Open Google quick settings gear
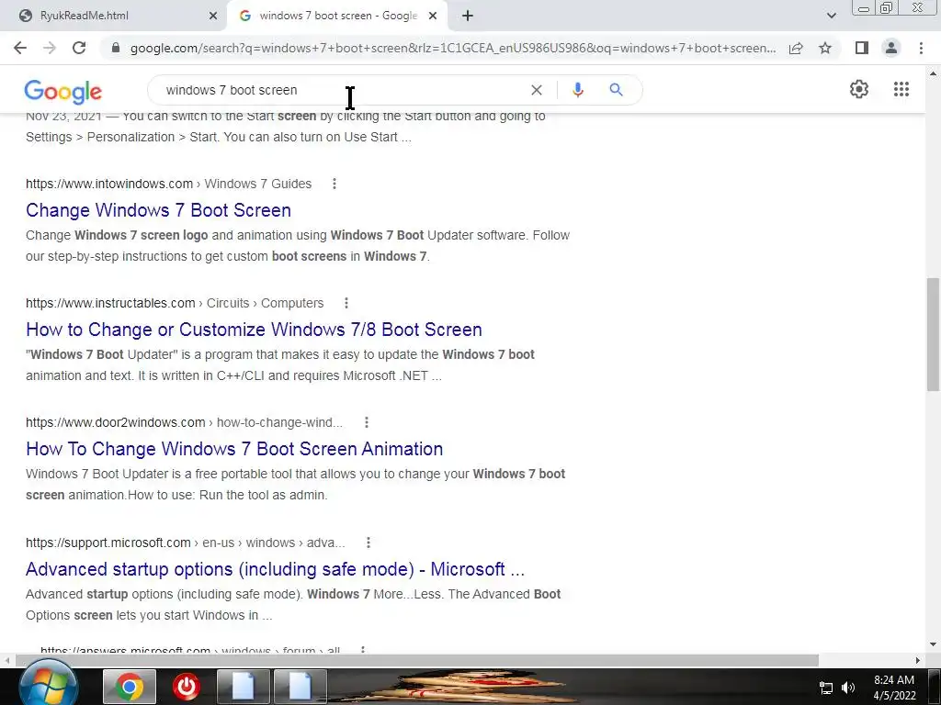This screenshot has height=705, width=941. (859, 89)
